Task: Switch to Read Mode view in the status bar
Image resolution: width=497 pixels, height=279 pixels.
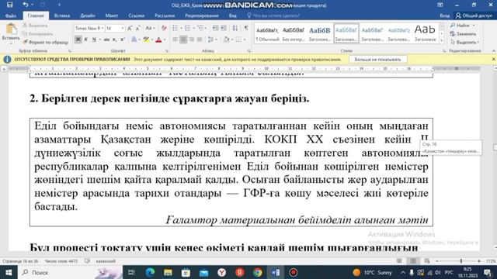Action: (399, 261)
